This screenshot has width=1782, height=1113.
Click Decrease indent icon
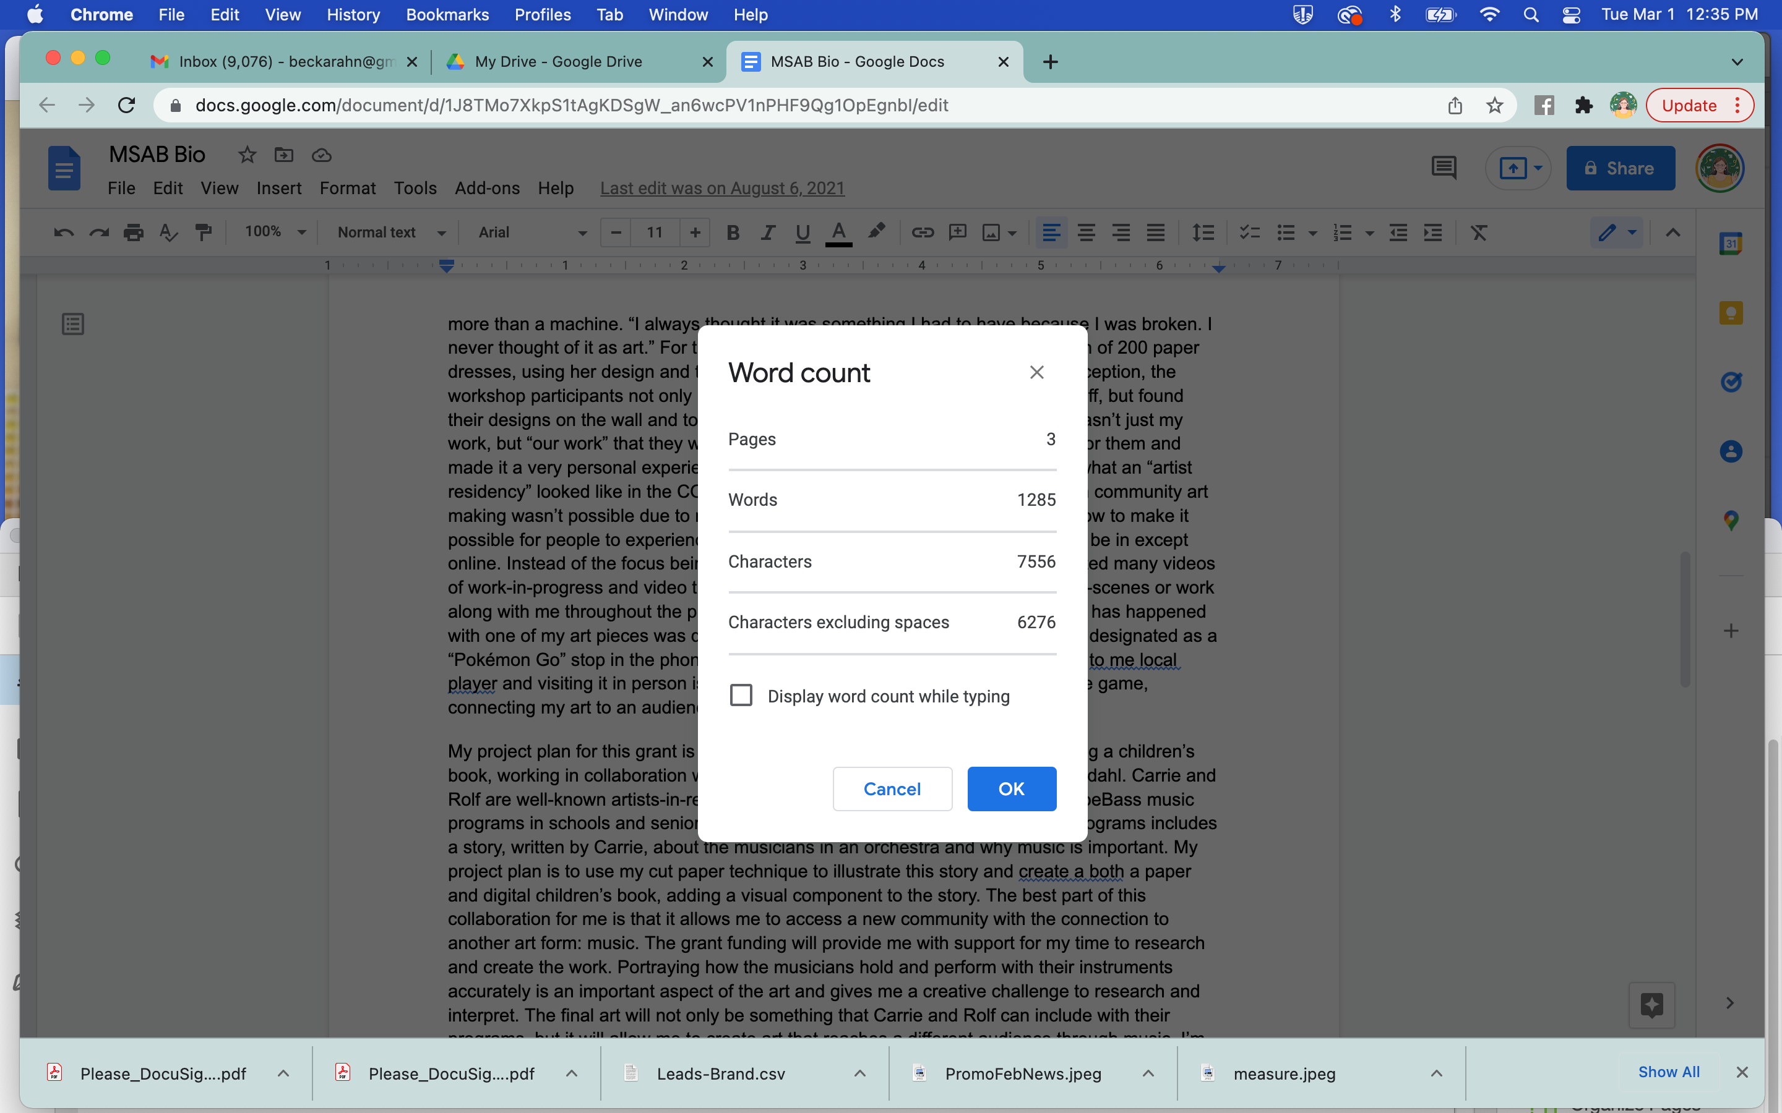click(x=1398, y=232)
